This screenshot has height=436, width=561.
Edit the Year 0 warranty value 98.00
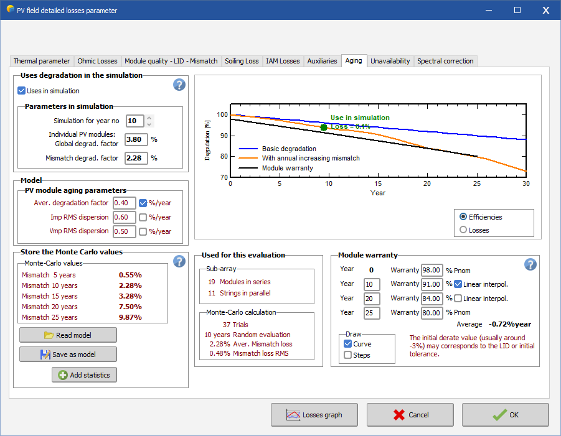click(x=432, y=270)
